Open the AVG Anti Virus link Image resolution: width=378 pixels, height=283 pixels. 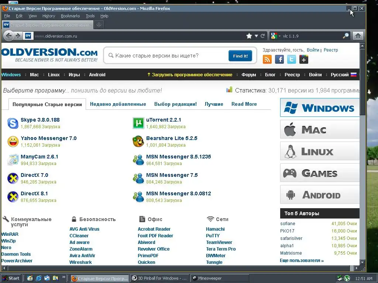pyautogui.click(x=85, y=229)
